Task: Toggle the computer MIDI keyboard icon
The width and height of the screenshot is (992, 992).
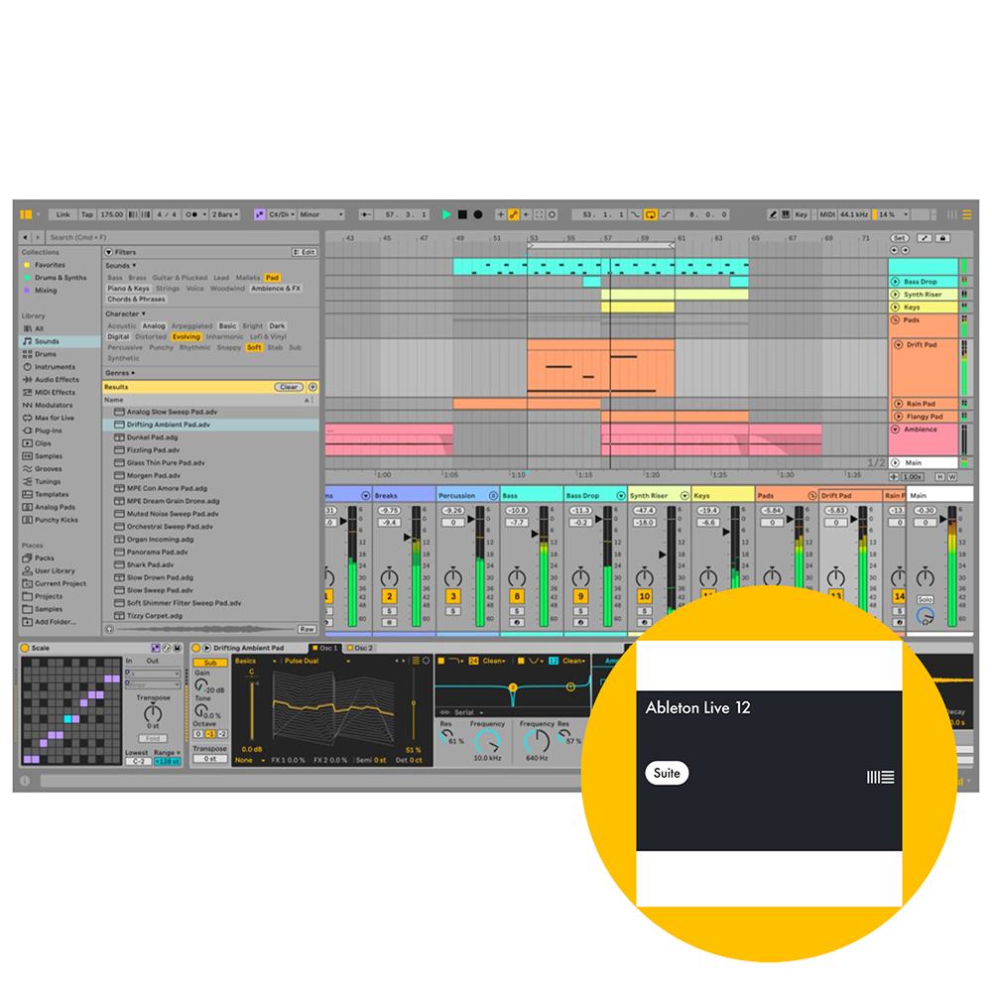Action: tap(785, 214)
